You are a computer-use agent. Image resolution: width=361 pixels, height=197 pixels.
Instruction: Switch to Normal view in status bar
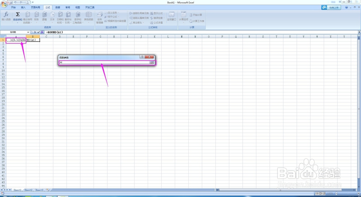tap(317, 193)
